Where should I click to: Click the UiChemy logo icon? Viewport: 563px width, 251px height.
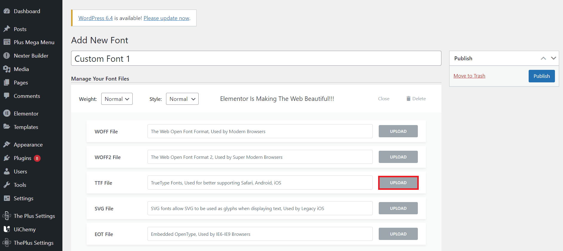click(7, 229)
